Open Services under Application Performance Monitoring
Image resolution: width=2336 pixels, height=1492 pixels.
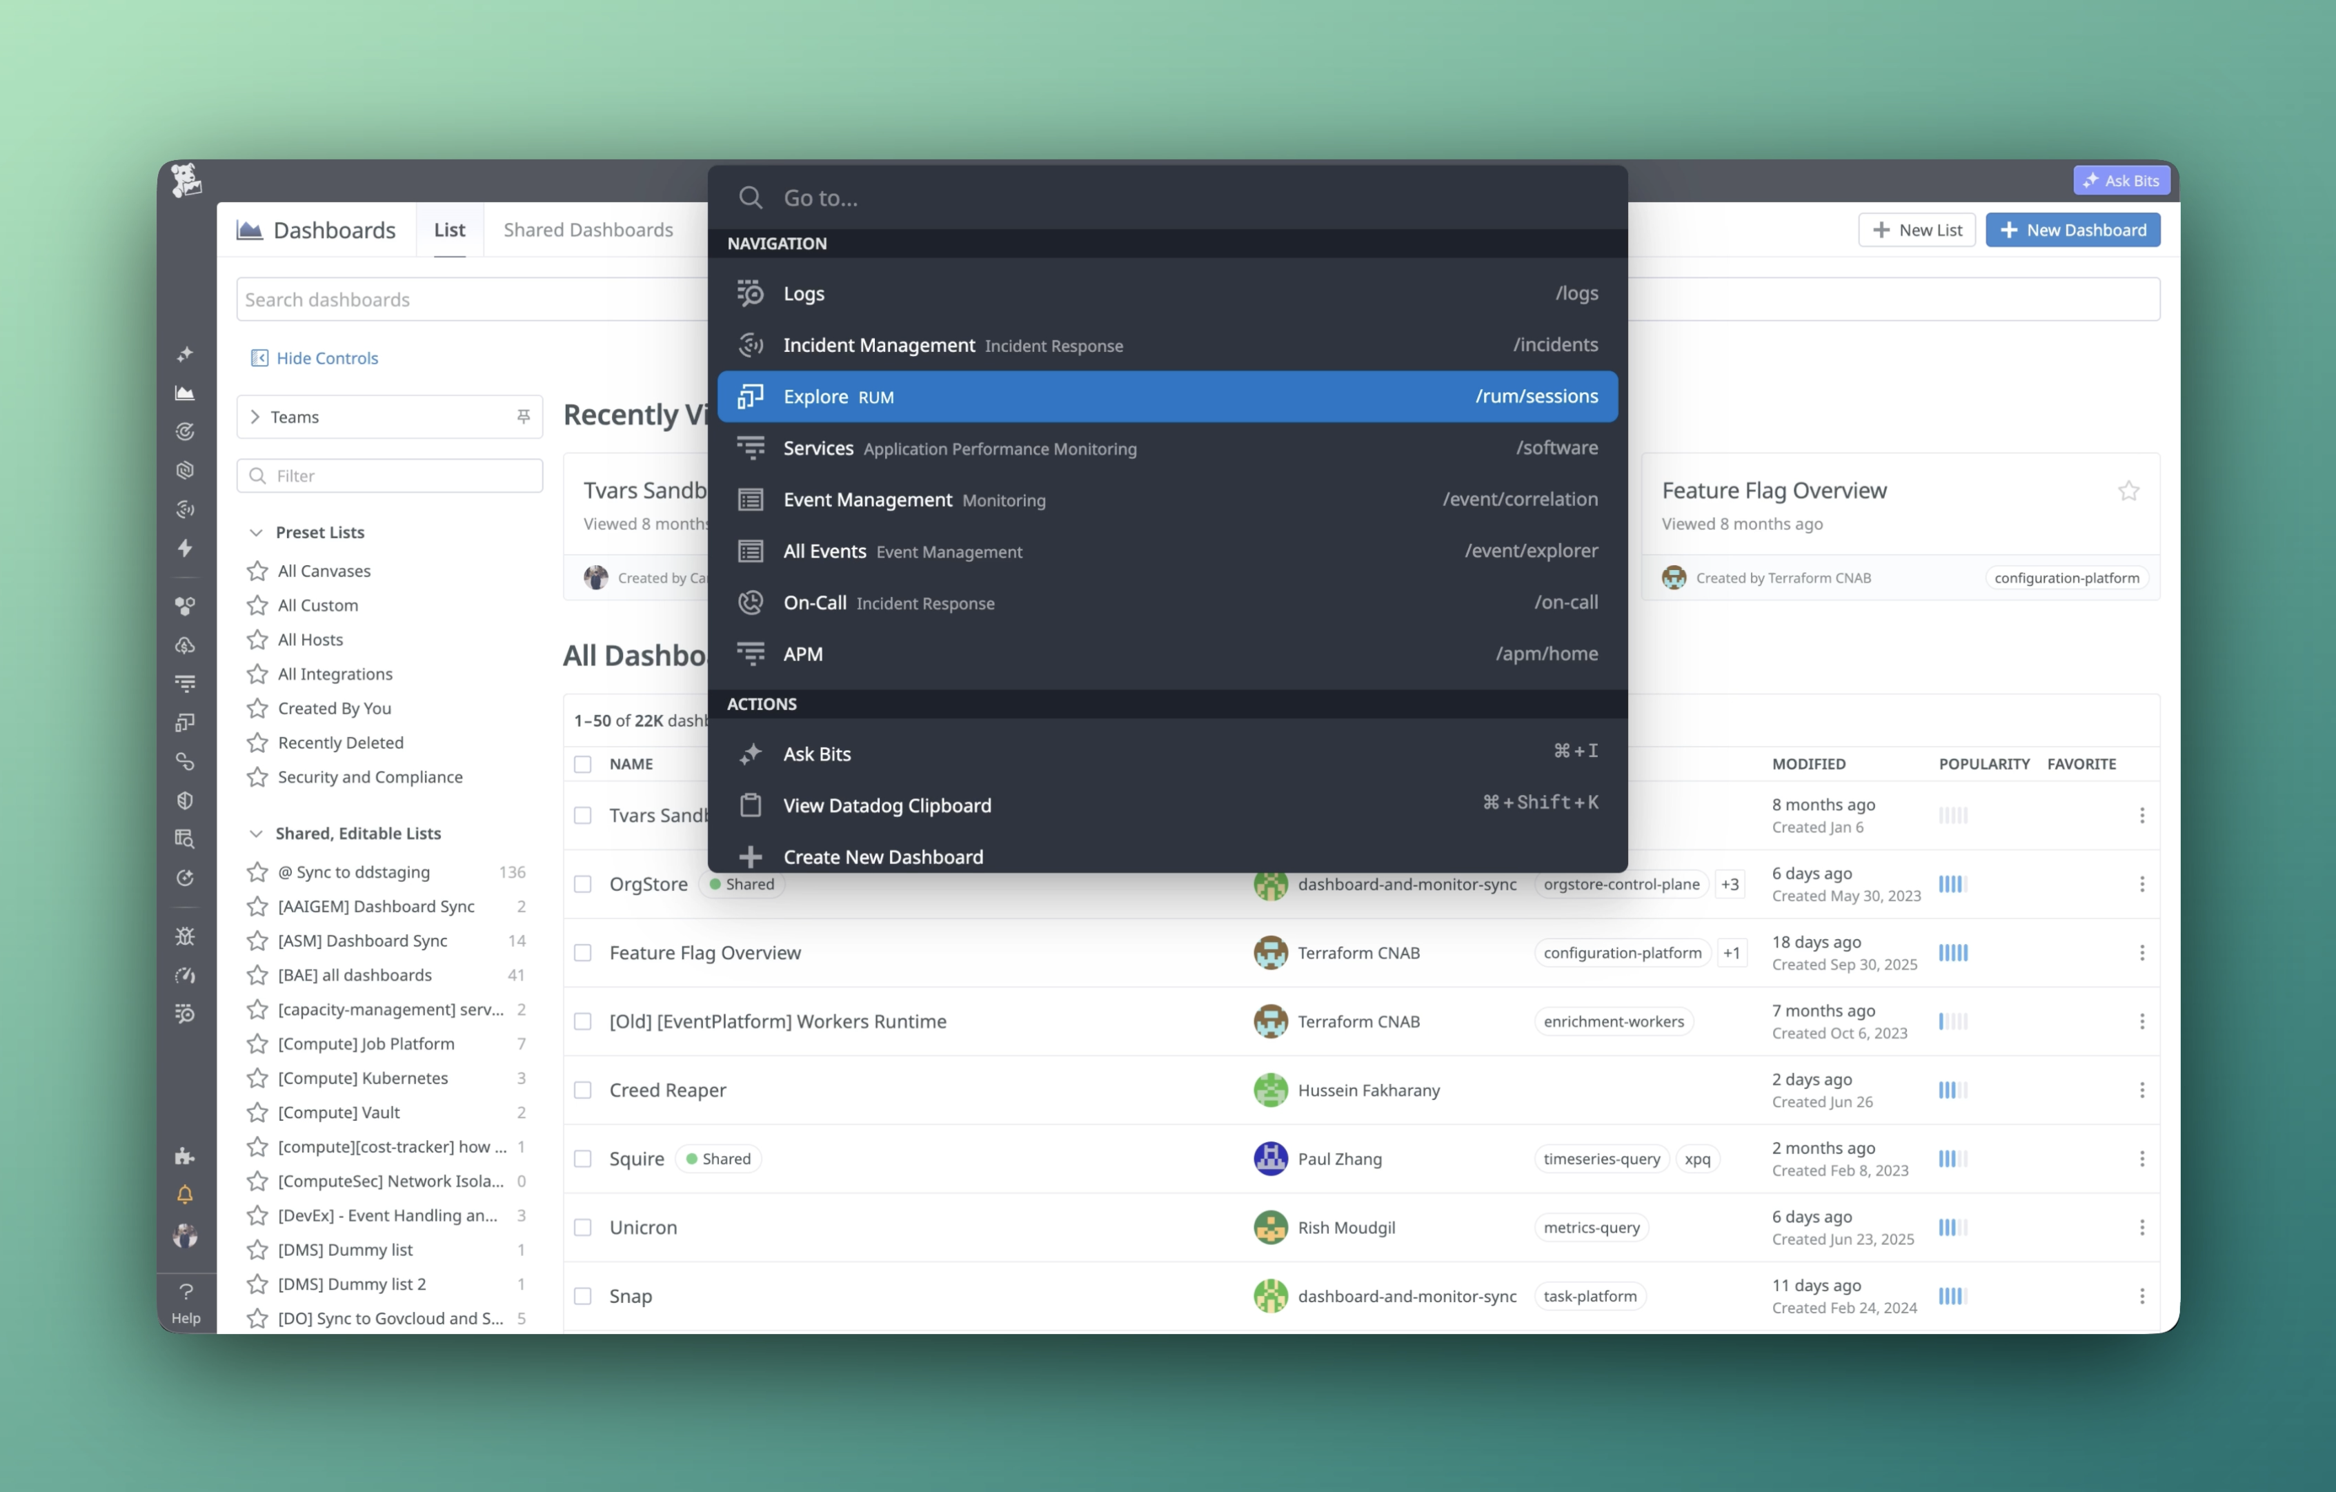click(x=1167, y=447)
